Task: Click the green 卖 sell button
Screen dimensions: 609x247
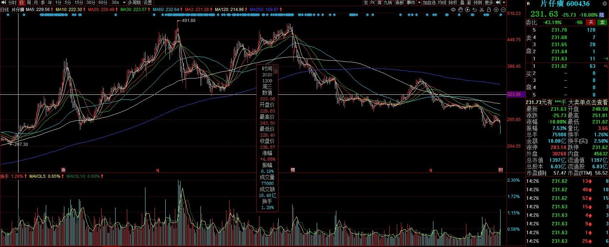Action: [x=602, y=22]
